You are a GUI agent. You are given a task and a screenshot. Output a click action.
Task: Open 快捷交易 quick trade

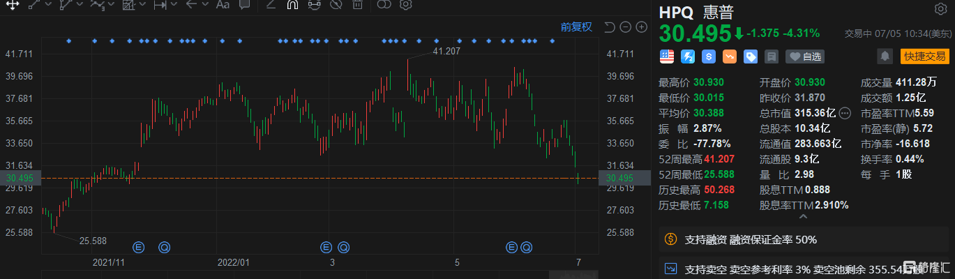[924, 56]
